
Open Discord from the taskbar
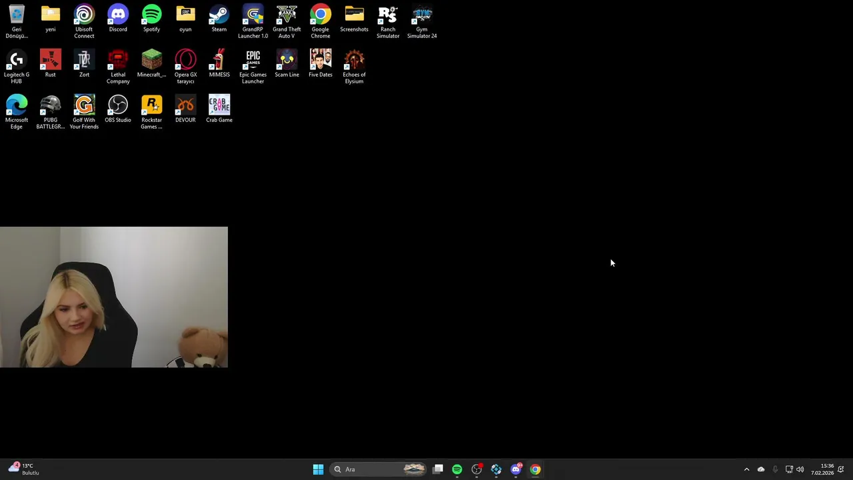click(516, 469)
